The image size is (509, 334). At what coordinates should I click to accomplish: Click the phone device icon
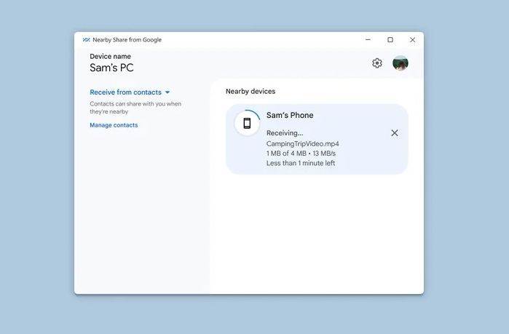tap(247, 123)
